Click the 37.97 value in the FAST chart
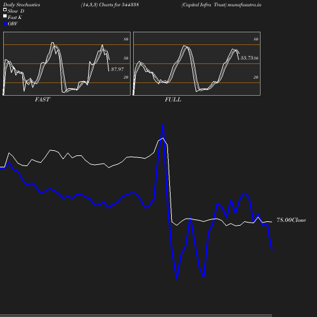 117,69
